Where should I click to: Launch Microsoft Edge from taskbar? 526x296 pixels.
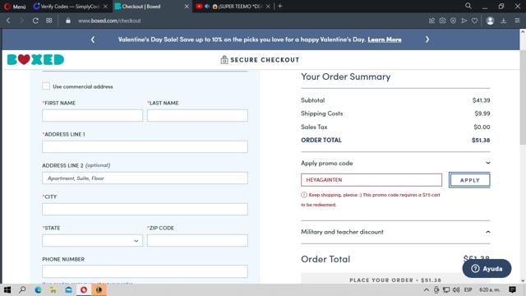tap(38, 289)
